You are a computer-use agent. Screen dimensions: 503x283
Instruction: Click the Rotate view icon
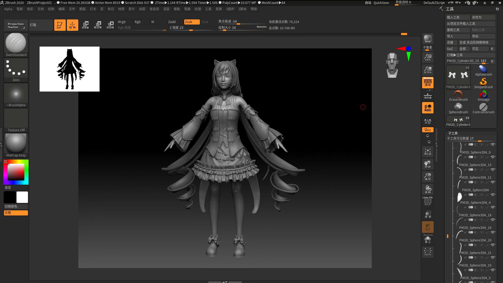pos(427,190)
